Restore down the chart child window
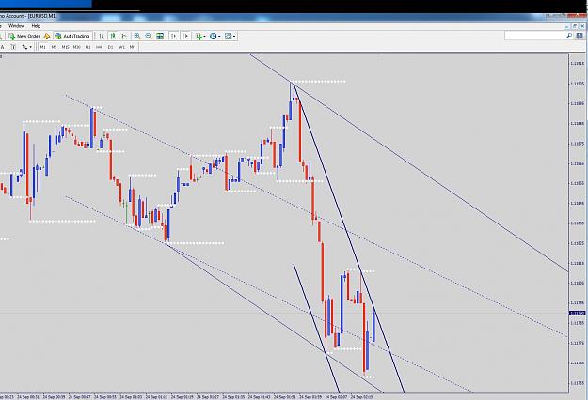This screenshot has height=400, width=588. point(575,26)
